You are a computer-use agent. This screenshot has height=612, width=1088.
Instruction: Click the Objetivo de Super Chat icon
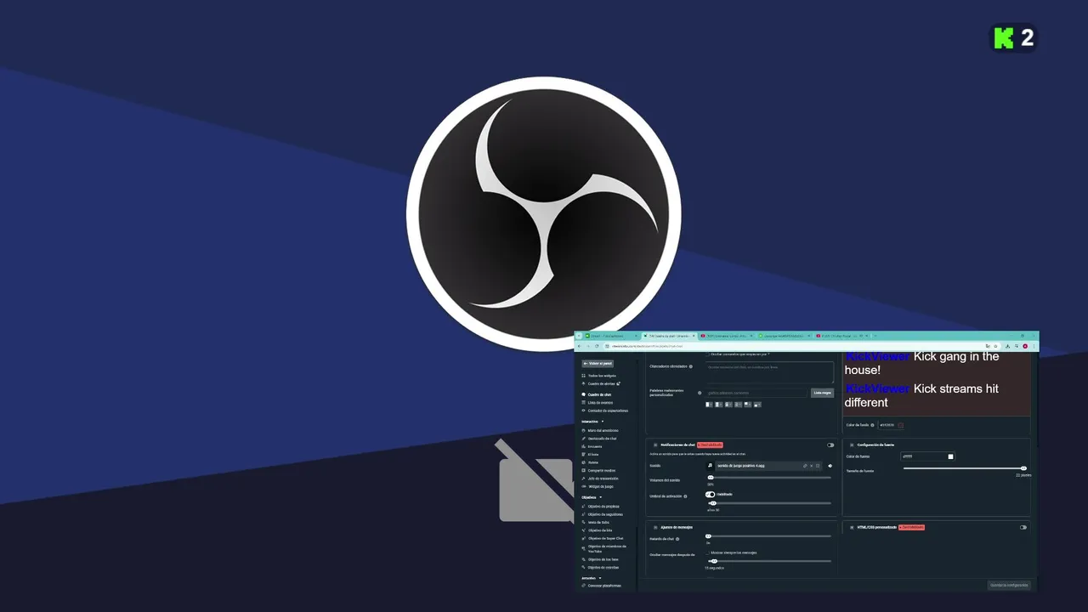click(583, 538)
